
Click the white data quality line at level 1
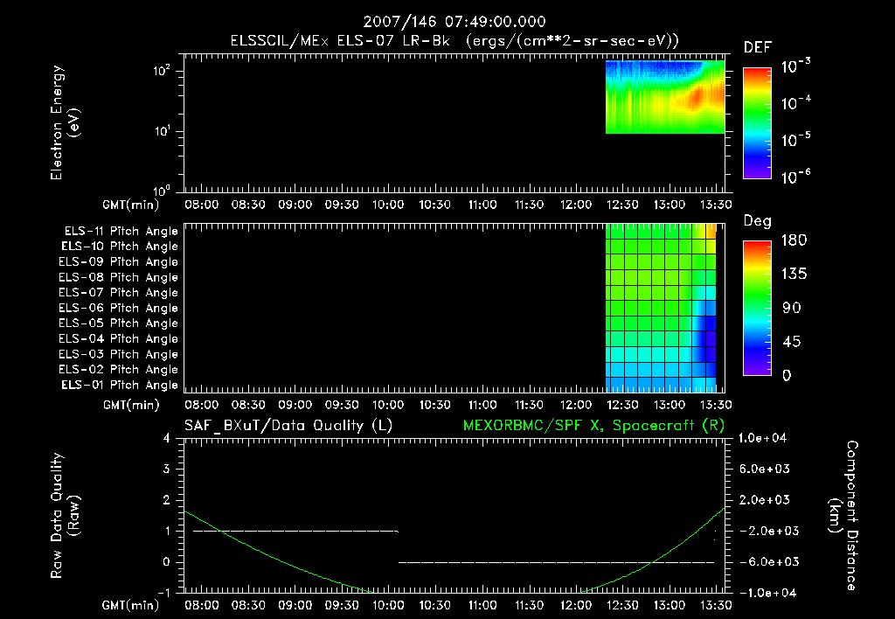click(x=295, y=531)
